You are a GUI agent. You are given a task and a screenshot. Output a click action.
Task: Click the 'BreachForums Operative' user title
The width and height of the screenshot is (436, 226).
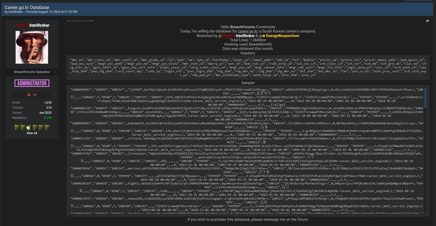(x=32, y=72)
